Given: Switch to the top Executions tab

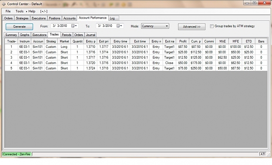Looking at the screenshot, I should click(39, 18).
